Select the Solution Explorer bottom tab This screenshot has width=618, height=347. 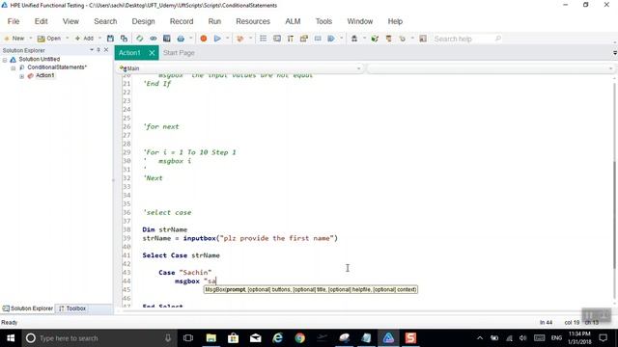[x=28, y=308]
